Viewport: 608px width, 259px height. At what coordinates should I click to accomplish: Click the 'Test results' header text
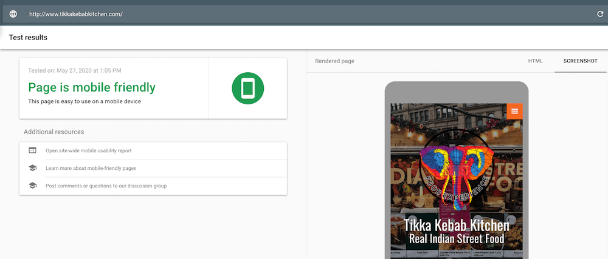(x=28, y=38)
